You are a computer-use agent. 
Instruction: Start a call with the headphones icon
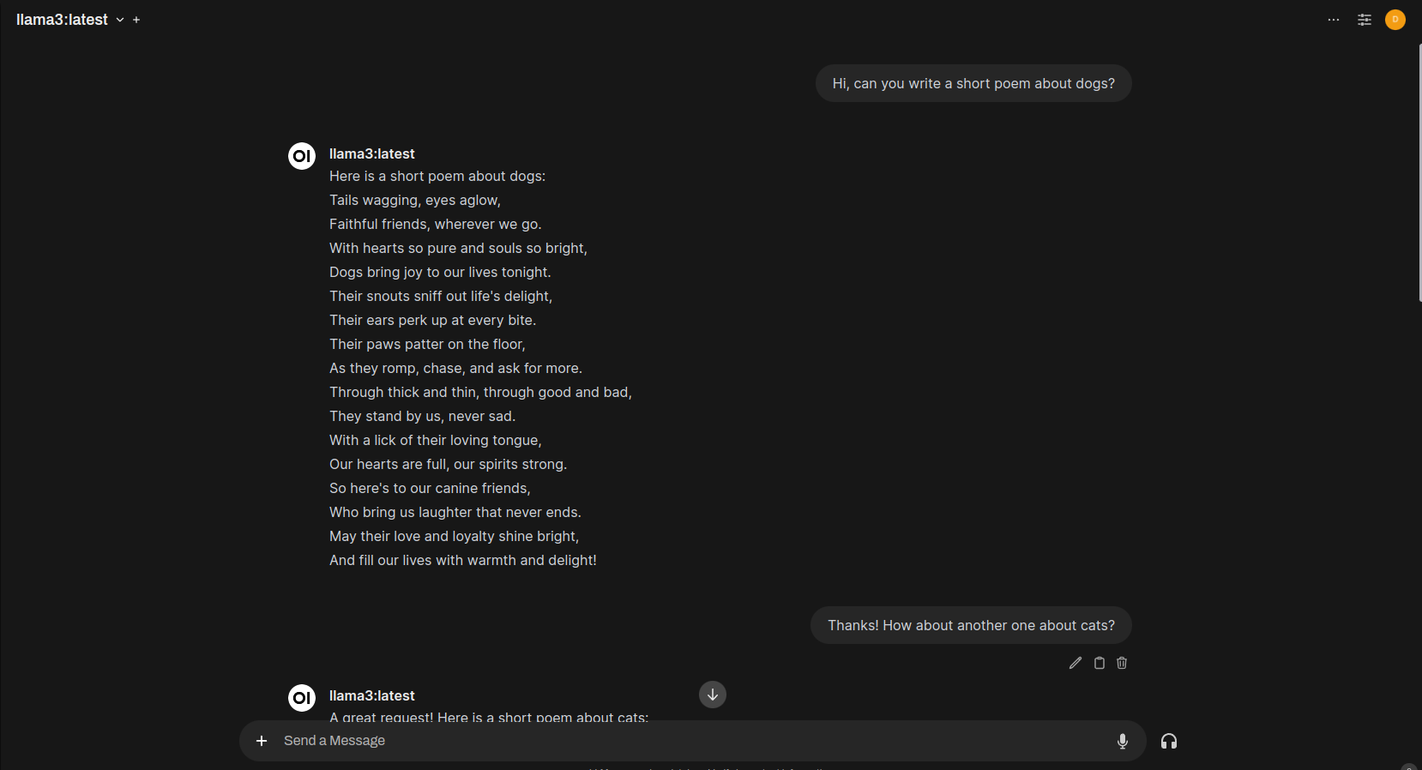(1169, 741)
